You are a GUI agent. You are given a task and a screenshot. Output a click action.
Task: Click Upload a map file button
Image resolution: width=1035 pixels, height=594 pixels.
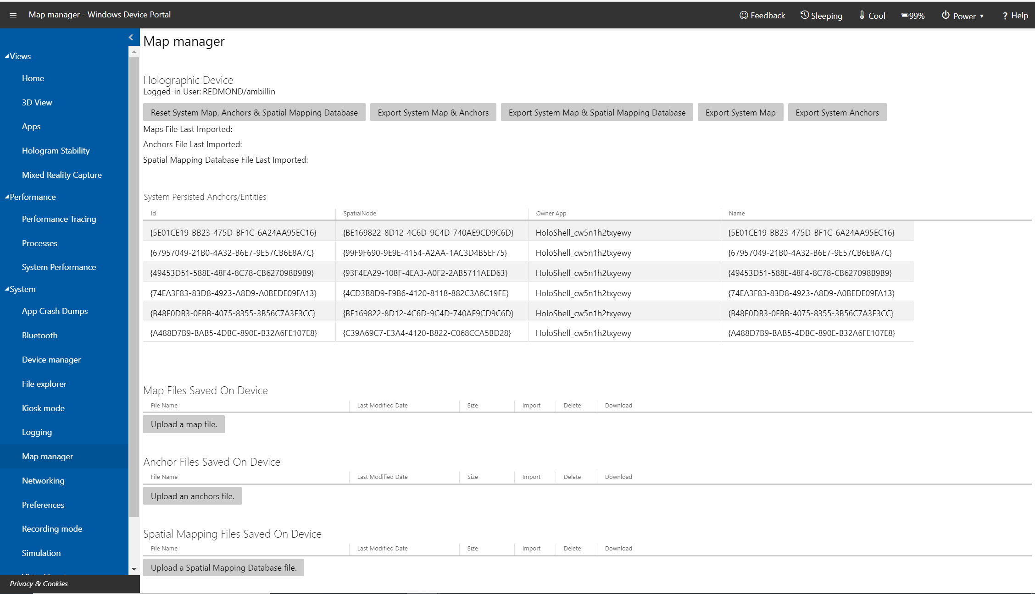pos(184,424)
